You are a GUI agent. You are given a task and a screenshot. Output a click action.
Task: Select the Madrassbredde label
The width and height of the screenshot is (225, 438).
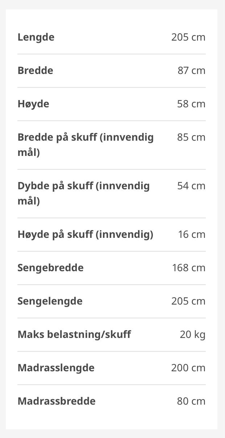tap(57, 401)
